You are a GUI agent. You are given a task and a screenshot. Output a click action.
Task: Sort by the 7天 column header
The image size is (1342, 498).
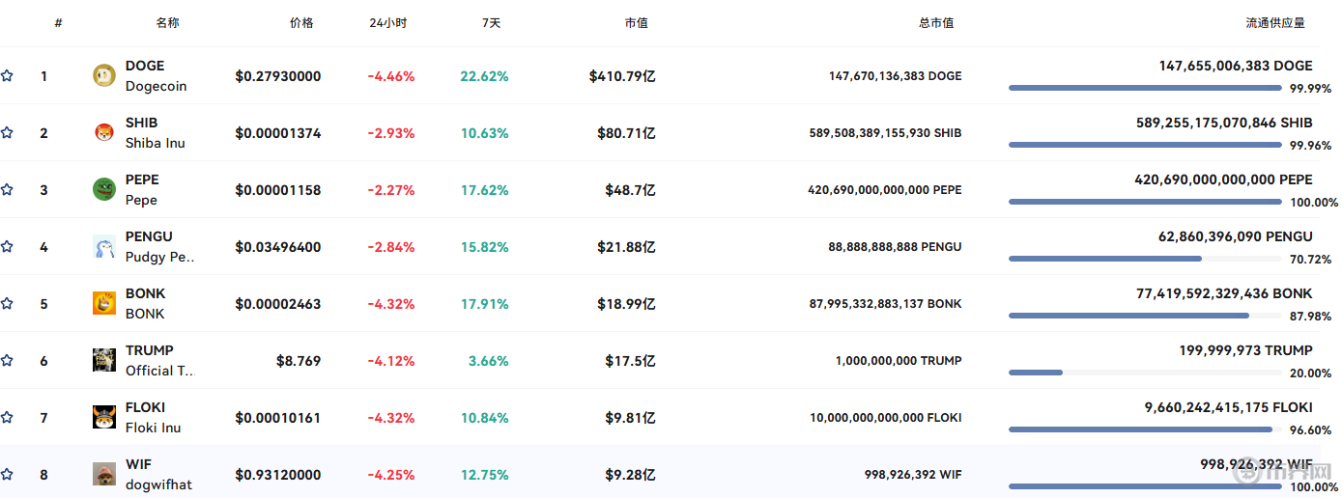491,22
